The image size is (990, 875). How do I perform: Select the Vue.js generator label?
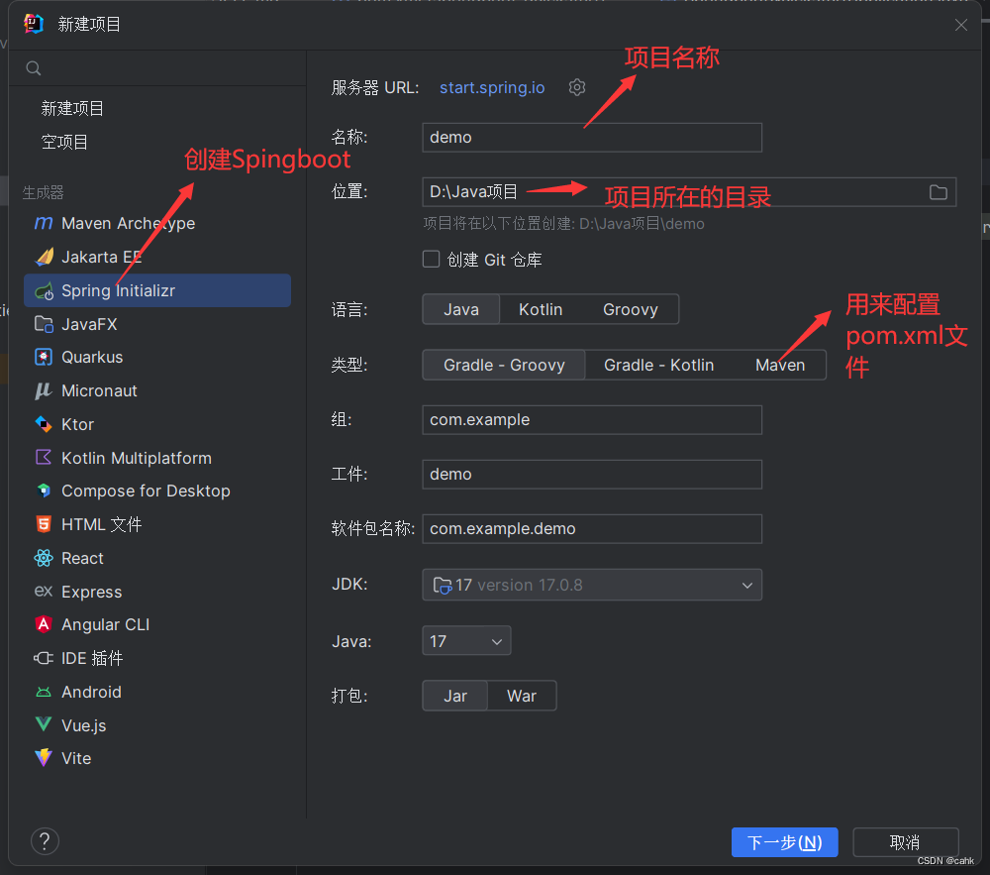pyautogui.click(x=83, y=725)
